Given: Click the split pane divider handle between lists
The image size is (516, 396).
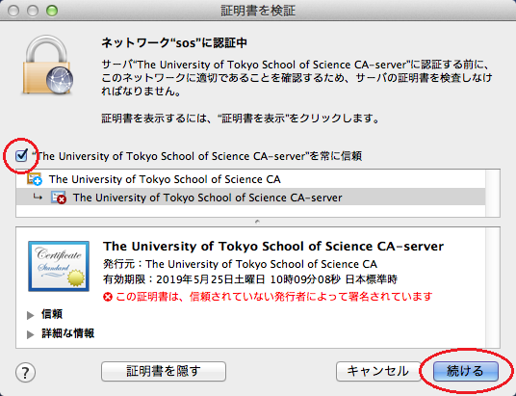Looking at the screenshot, I should (x=257, y=222).
